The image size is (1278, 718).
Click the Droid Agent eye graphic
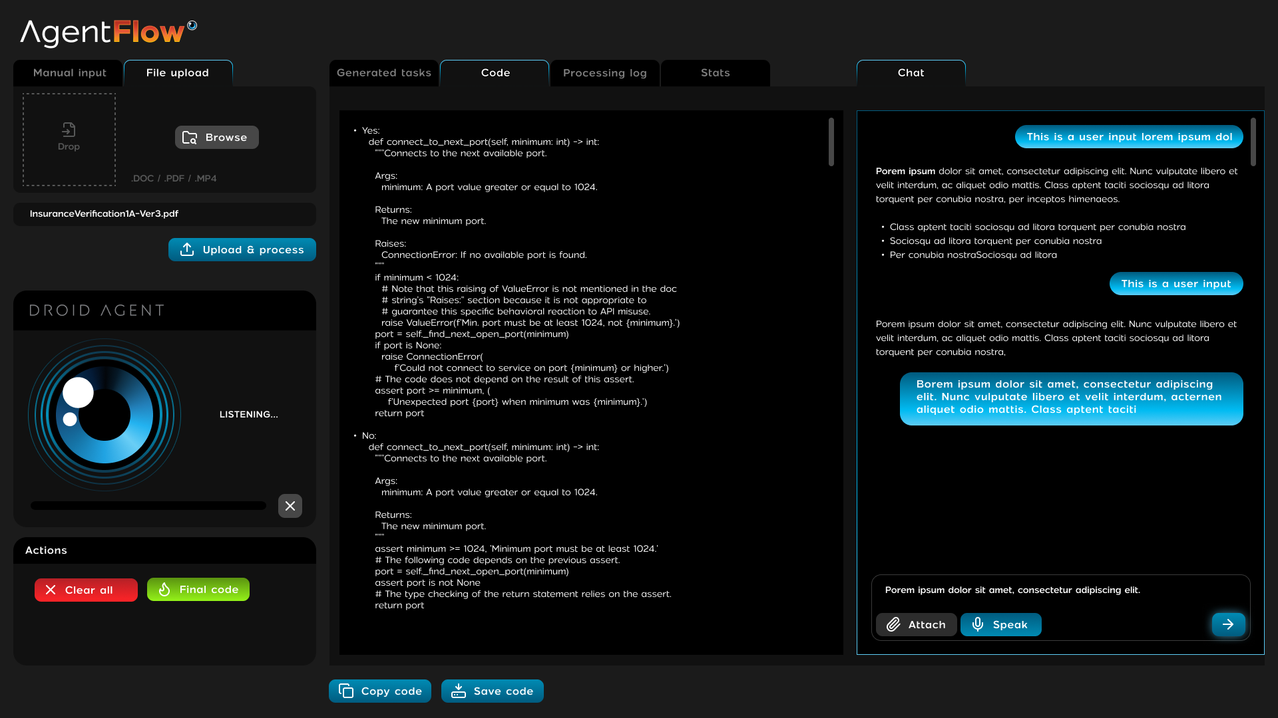[105, 415]
